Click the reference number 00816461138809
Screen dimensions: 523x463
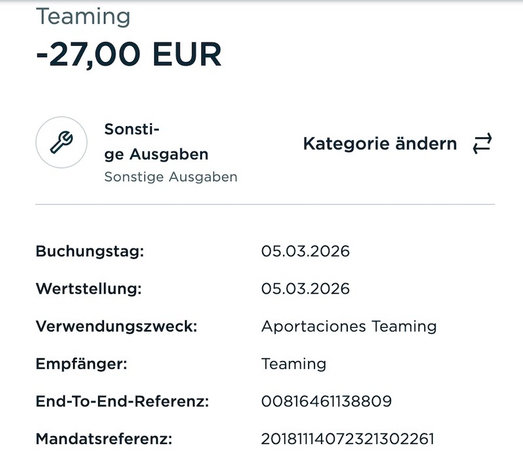tap(326, 401)
